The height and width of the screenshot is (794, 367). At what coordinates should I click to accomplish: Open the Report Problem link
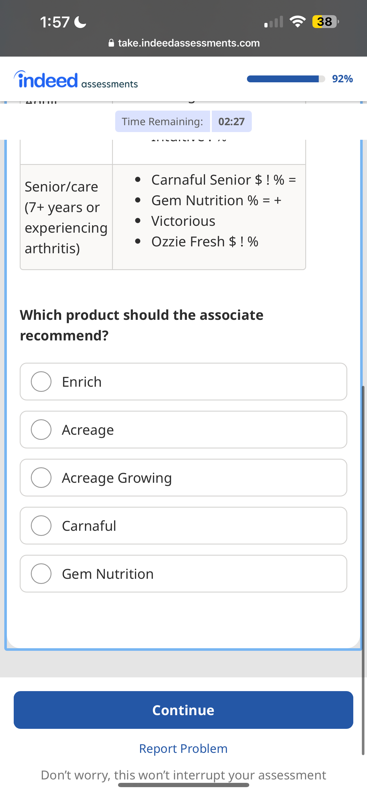[x=183, y=748]
